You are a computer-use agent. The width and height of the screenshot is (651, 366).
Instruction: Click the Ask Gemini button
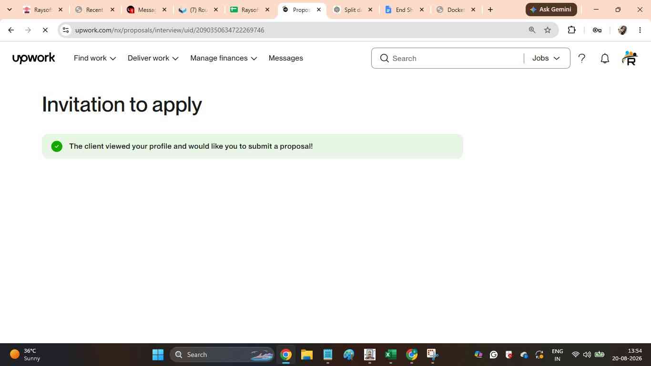pos(551,10)
